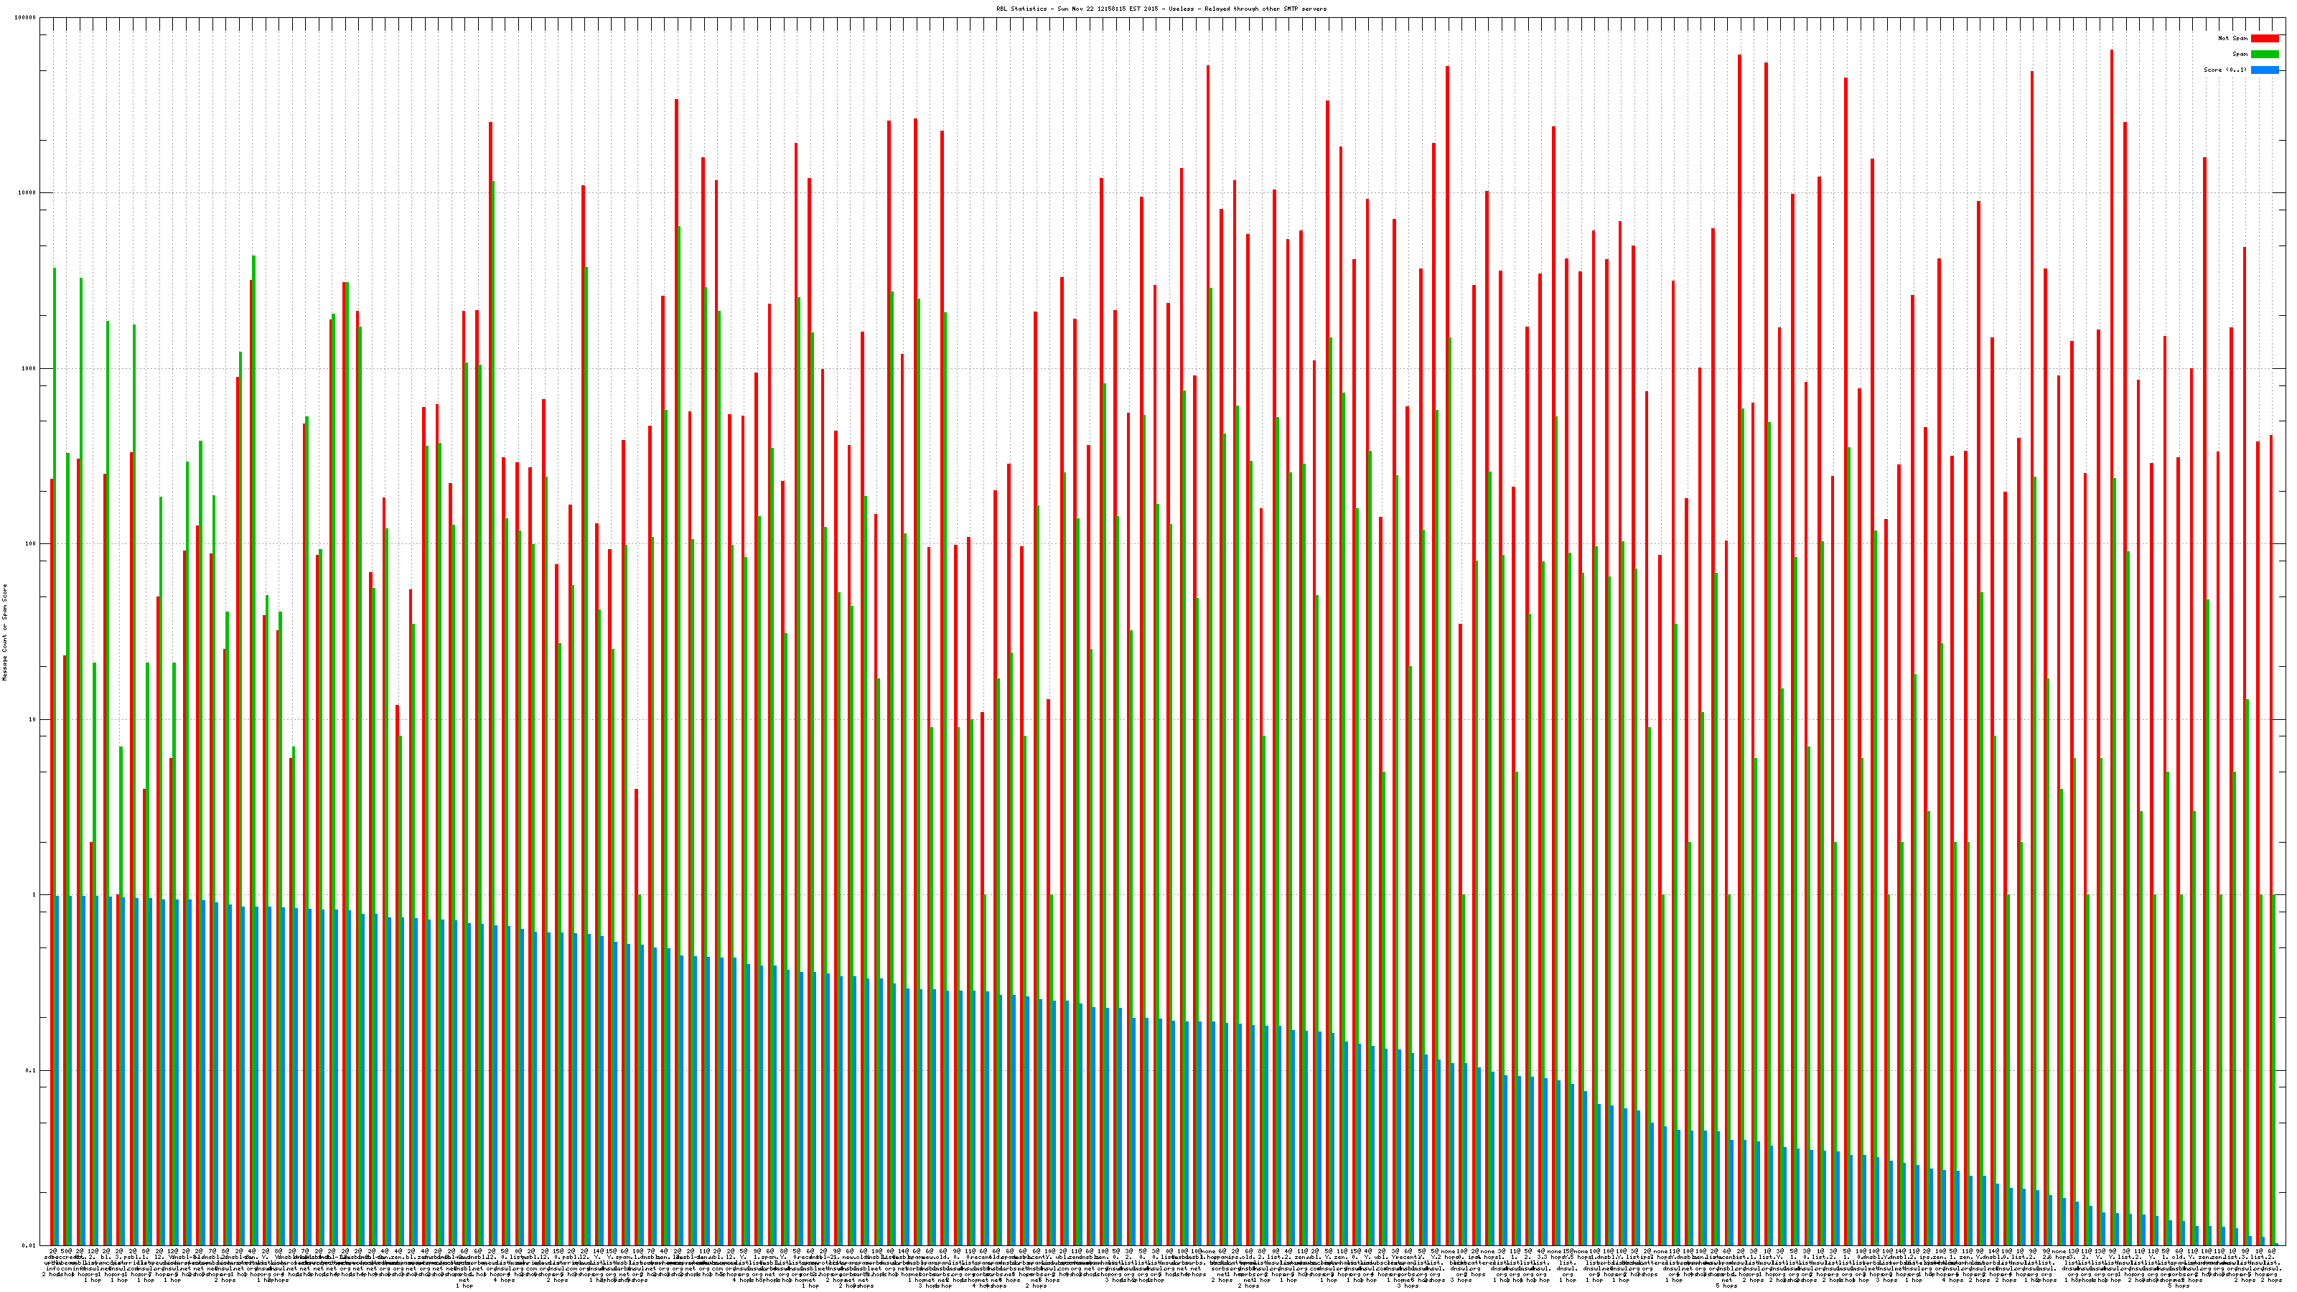The width and height of the screenshot is (2297, 1292).
Task: Click the leftmost blue score bar
Action: click(x=58, y=1070)
